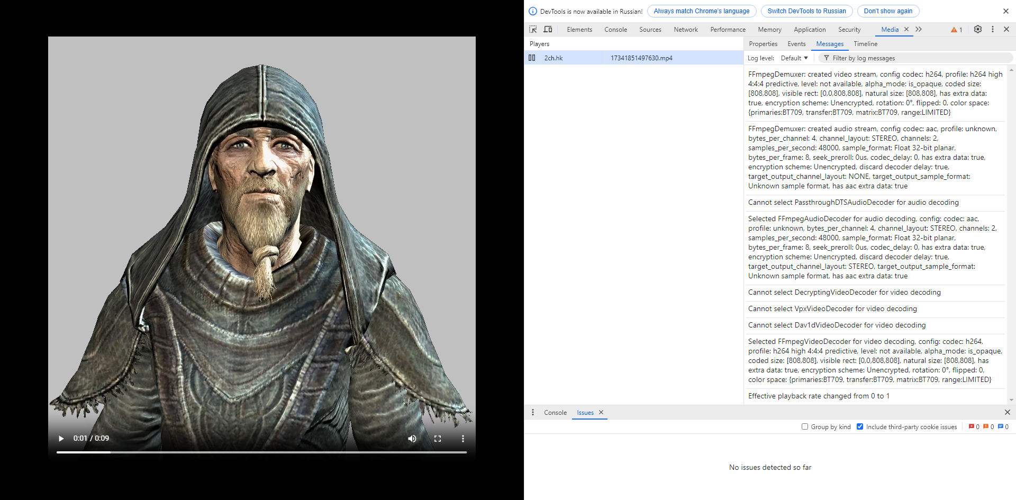Play the video

coord(61,439)
